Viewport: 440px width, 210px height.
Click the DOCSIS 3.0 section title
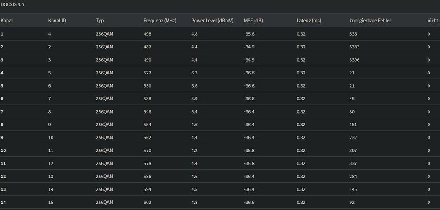point(12,5)
